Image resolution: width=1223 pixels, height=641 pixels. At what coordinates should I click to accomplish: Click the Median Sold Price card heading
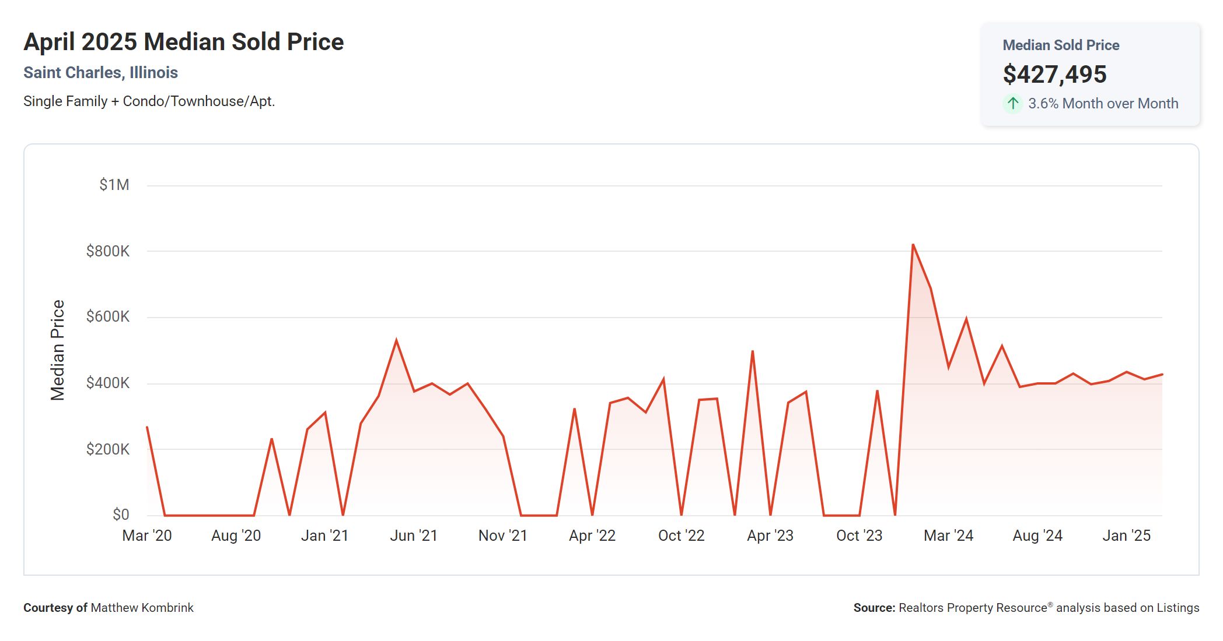click(x=1060, y=45)
